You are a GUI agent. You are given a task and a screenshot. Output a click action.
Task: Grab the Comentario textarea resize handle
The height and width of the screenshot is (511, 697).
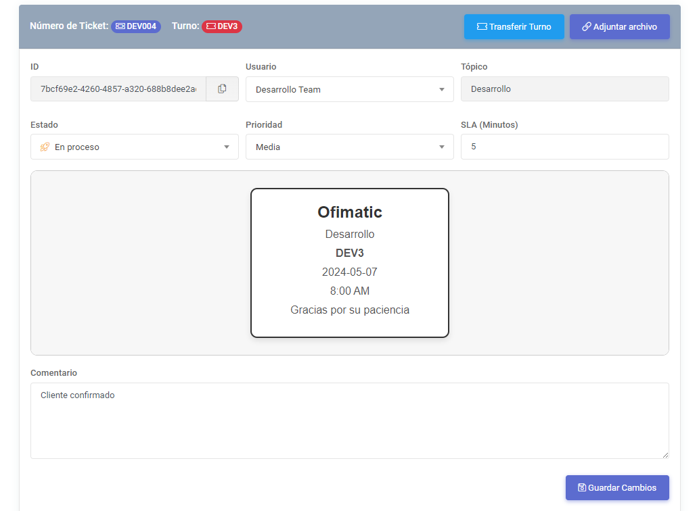[665, 455]
